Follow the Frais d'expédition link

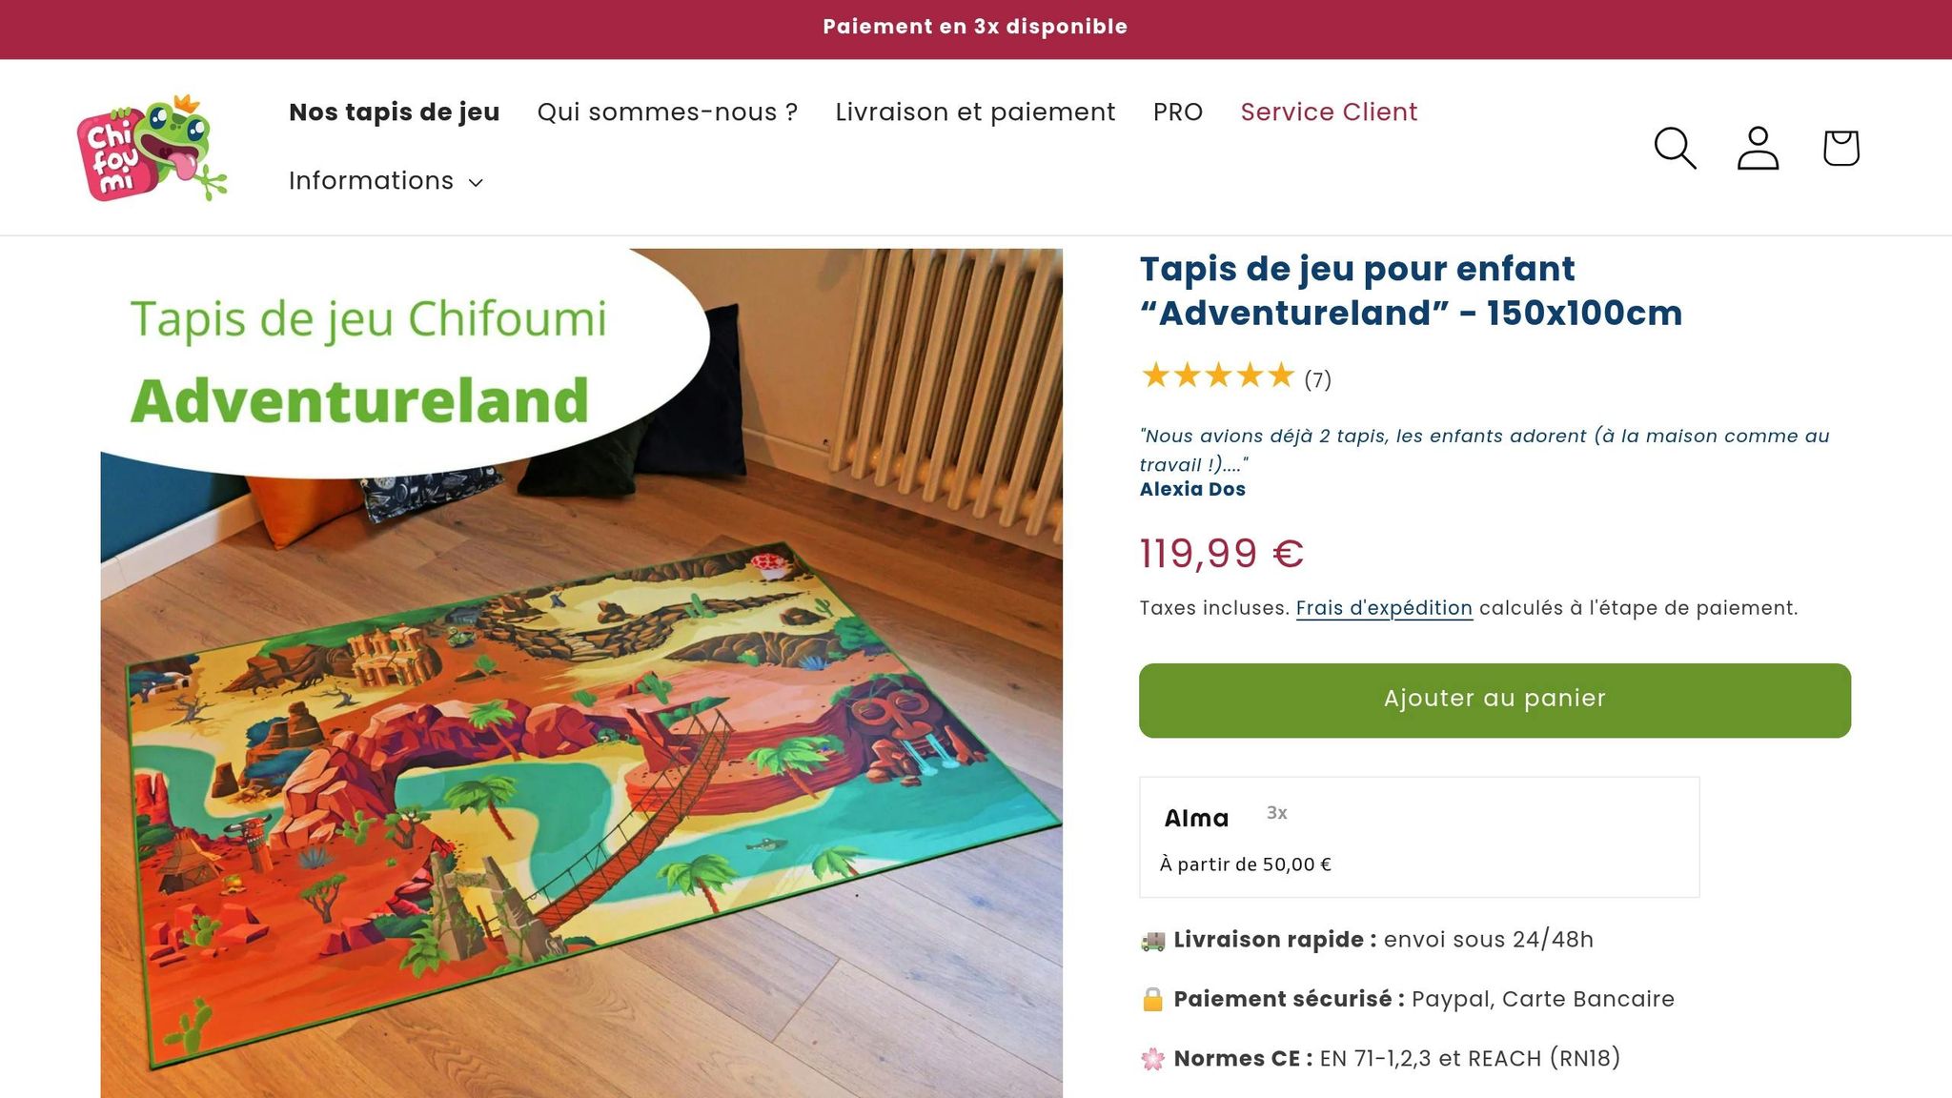coord(1384,608)
